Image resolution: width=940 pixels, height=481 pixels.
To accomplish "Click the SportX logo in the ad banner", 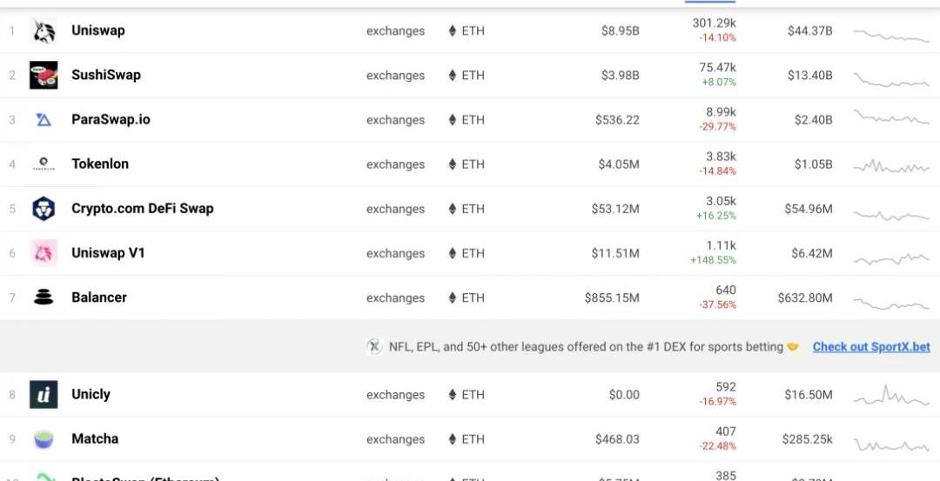I will (x=374, y=346).
